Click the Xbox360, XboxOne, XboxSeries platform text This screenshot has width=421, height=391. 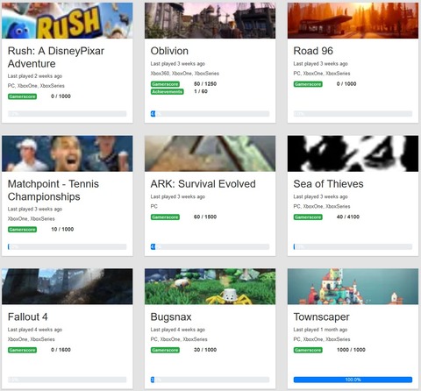185,74
